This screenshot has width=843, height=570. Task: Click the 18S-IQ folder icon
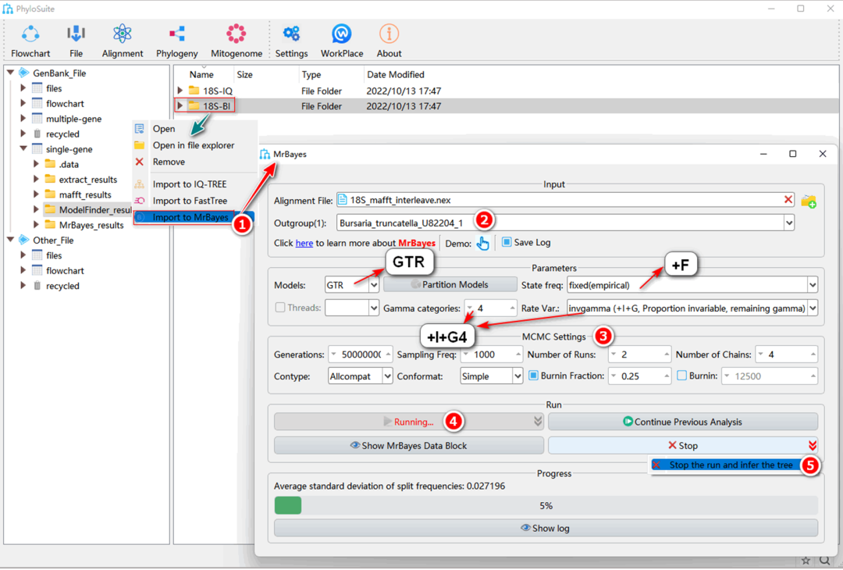(194, 91)
